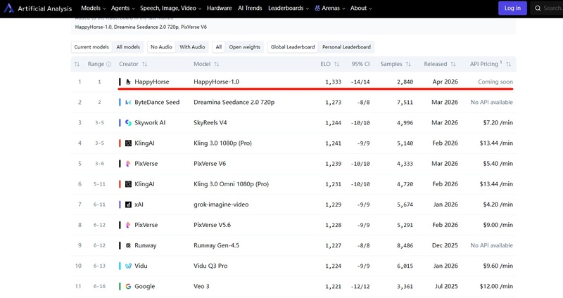This screenshot has width=563, height=298.
Task: Click the Runway creator logo
Action: coord(128,246)
